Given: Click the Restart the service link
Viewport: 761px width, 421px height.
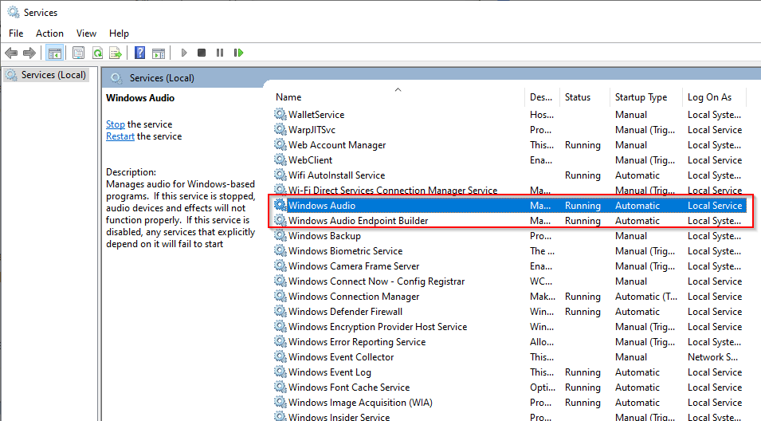Looking at the screenshot, I should (120, 136).
